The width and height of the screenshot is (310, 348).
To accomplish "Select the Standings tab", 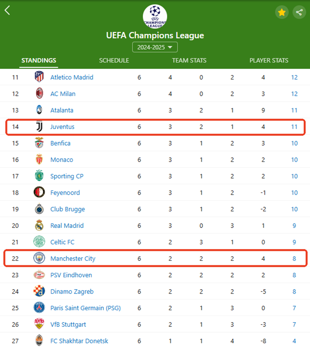I will (x=39, y=60).
